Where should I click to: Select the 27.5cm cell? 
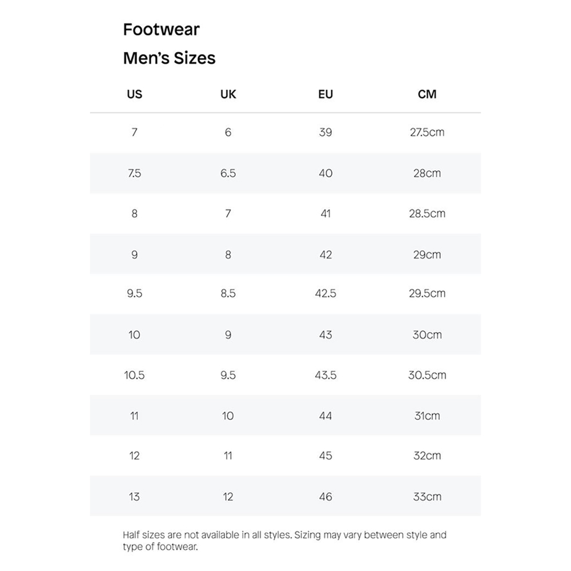[427, 132]
